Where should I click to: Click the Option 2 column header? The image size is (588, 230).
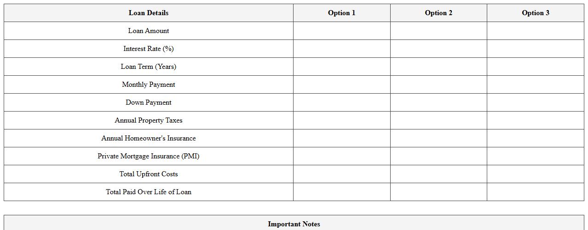coord(438,13)
